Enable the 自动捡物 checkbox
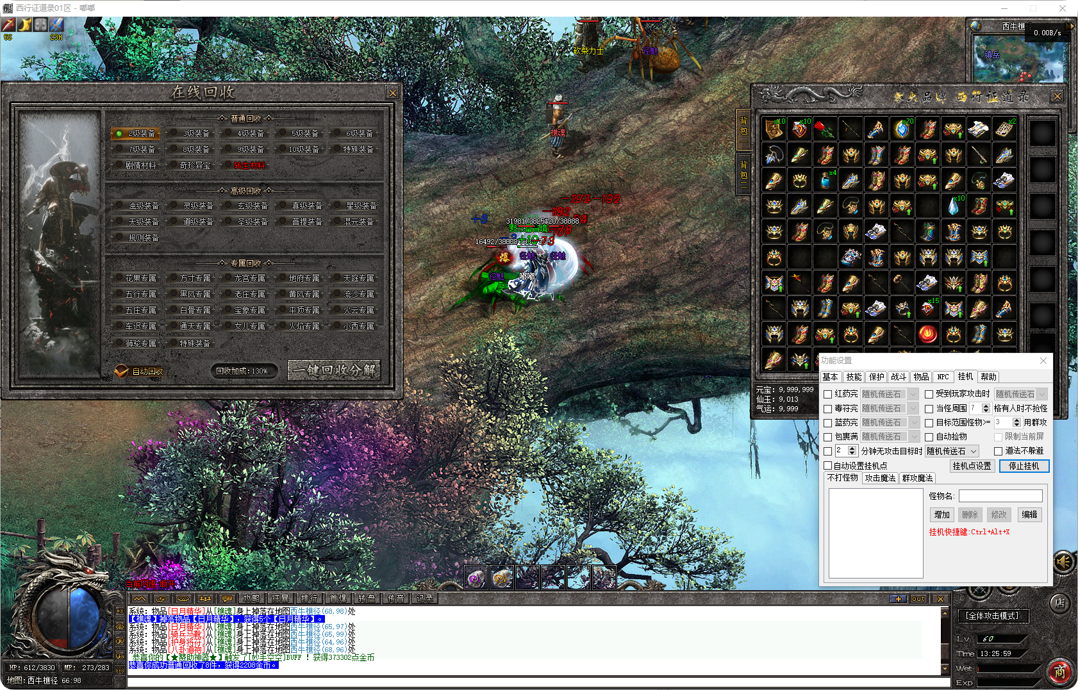1078x690 pixels. click(x=929, y=437)
